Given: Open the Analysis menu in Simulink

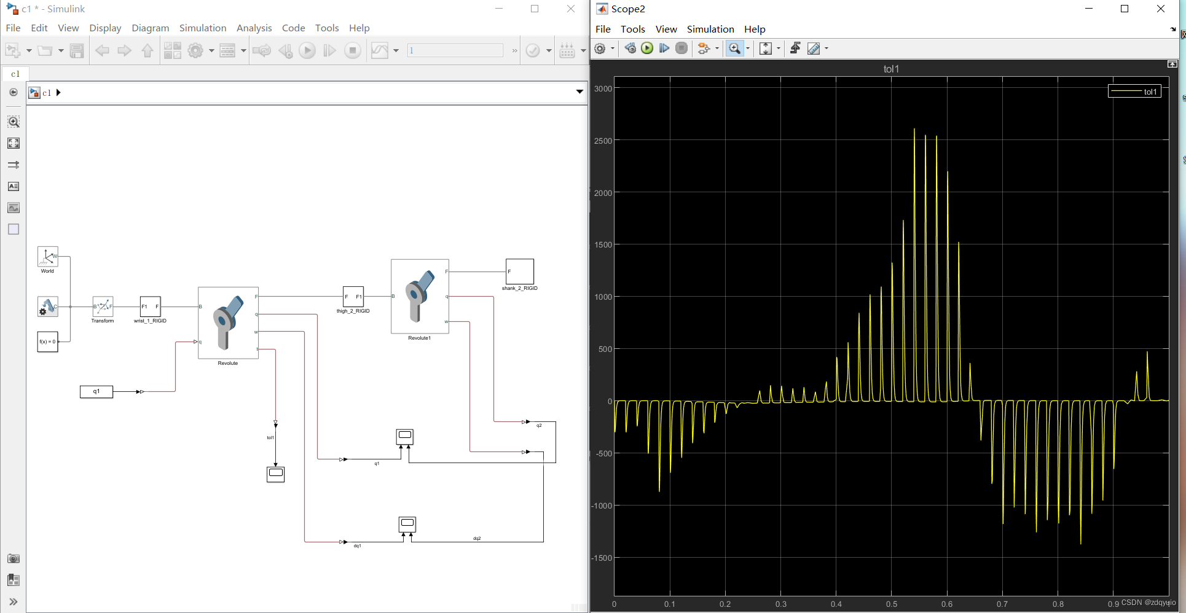Looking at the screenshot, I should [254, 28].
